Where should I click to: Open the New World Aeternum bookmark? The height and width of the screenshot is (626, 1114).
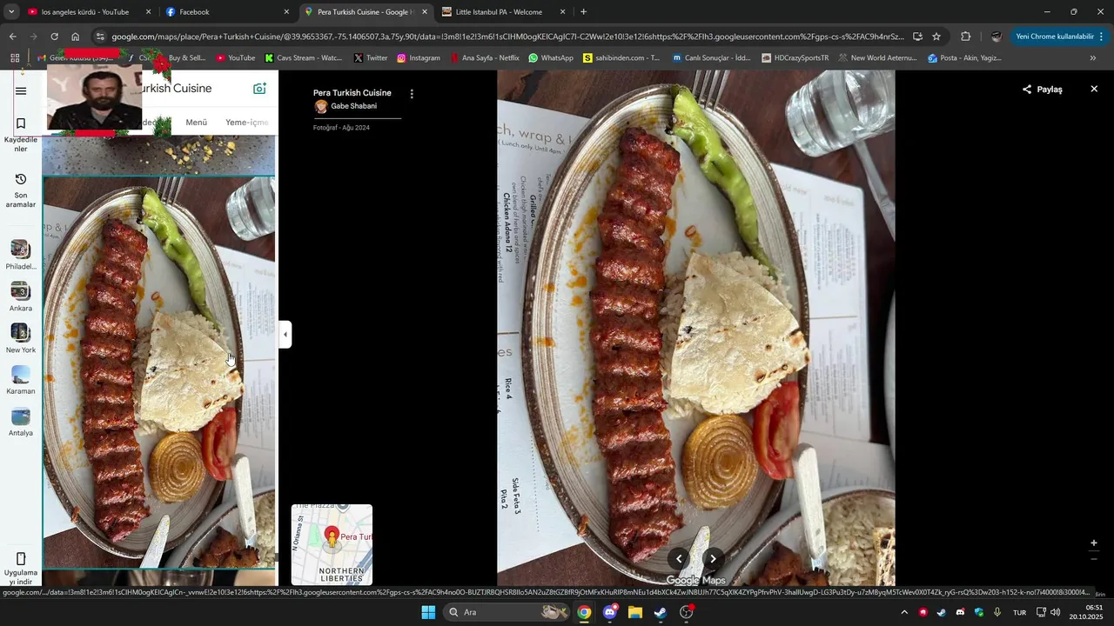pos(877,58)
